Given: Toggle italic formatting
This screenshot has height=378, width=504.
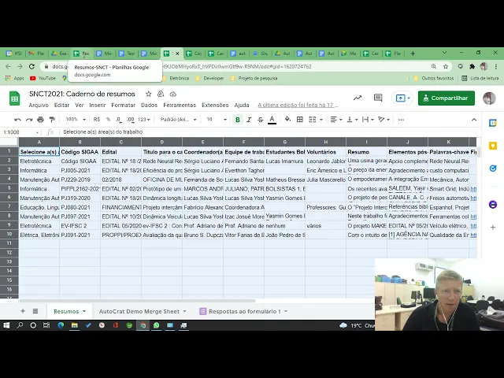Looking at the screenshot, I should pyautogui.click(x=249, y=120).
